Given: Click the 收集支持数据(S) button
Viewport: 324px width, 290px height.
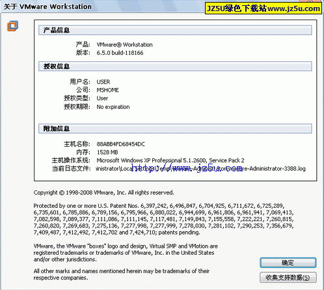Looking at the screenshot, I should point(288,278).
